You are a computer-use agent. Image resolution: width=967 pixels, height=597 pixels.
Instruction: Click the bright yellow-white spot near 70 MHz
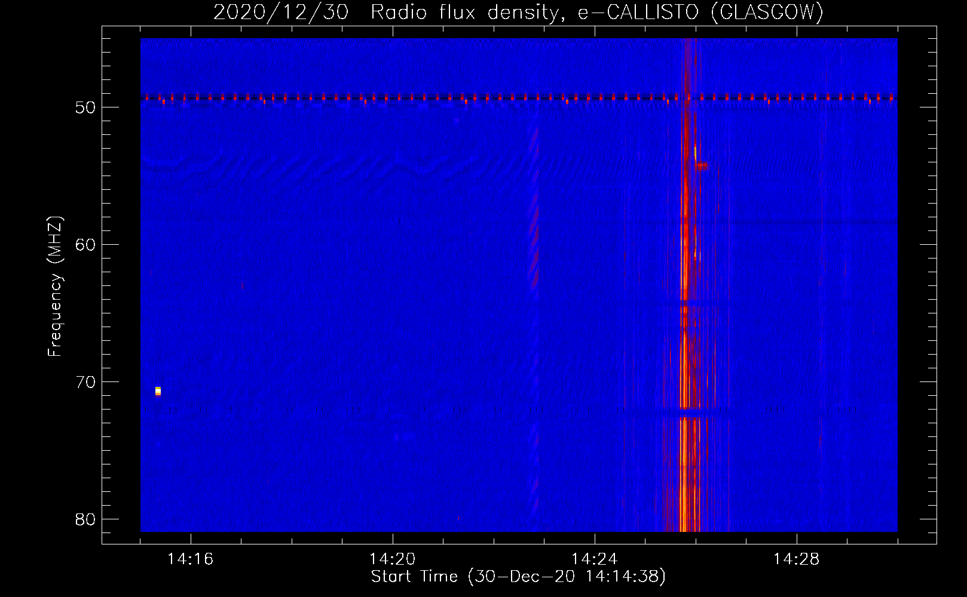click(158, 391)
